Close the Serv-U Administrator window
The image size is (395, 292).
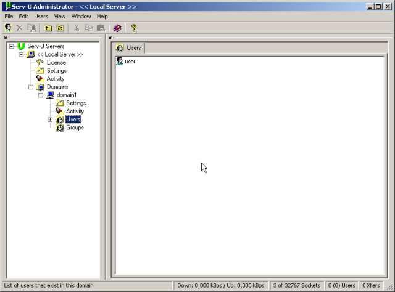click(x=388, y=7)
